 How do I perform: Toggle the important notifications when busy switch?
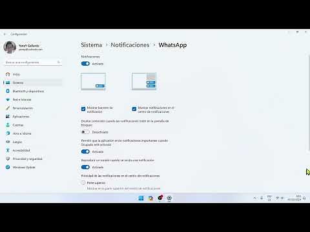pos(85,151)
